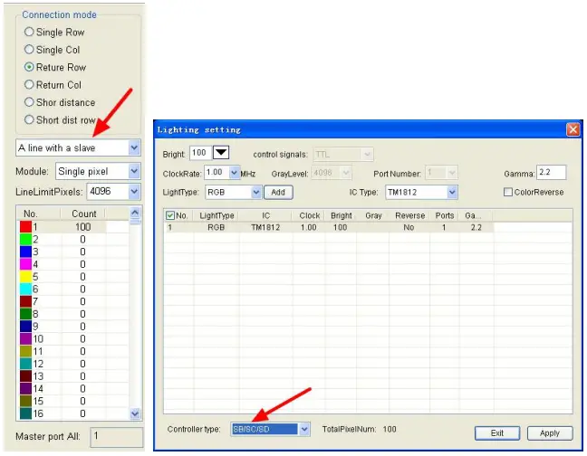Click the Bright 100 input field

click(200, 153)
